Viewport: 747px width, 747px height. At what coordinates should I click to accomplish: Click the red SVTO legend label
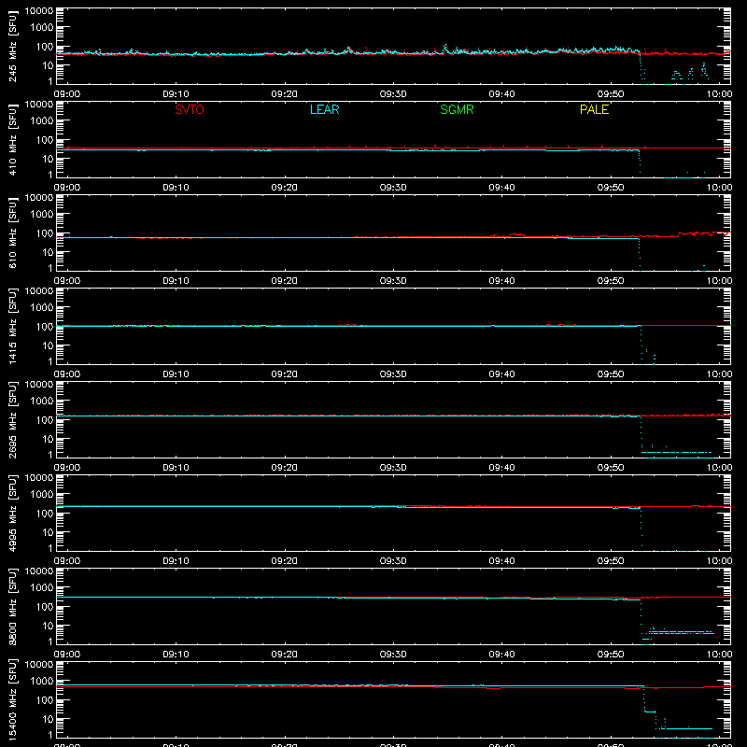pos(190,109)
